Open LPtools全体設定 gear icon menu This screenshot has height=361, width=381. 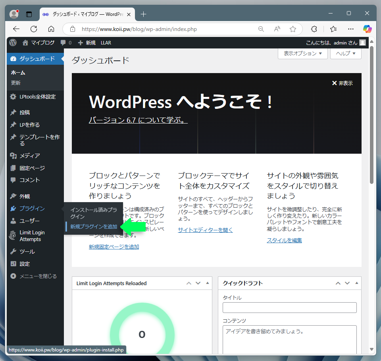(x=13, y=97)
